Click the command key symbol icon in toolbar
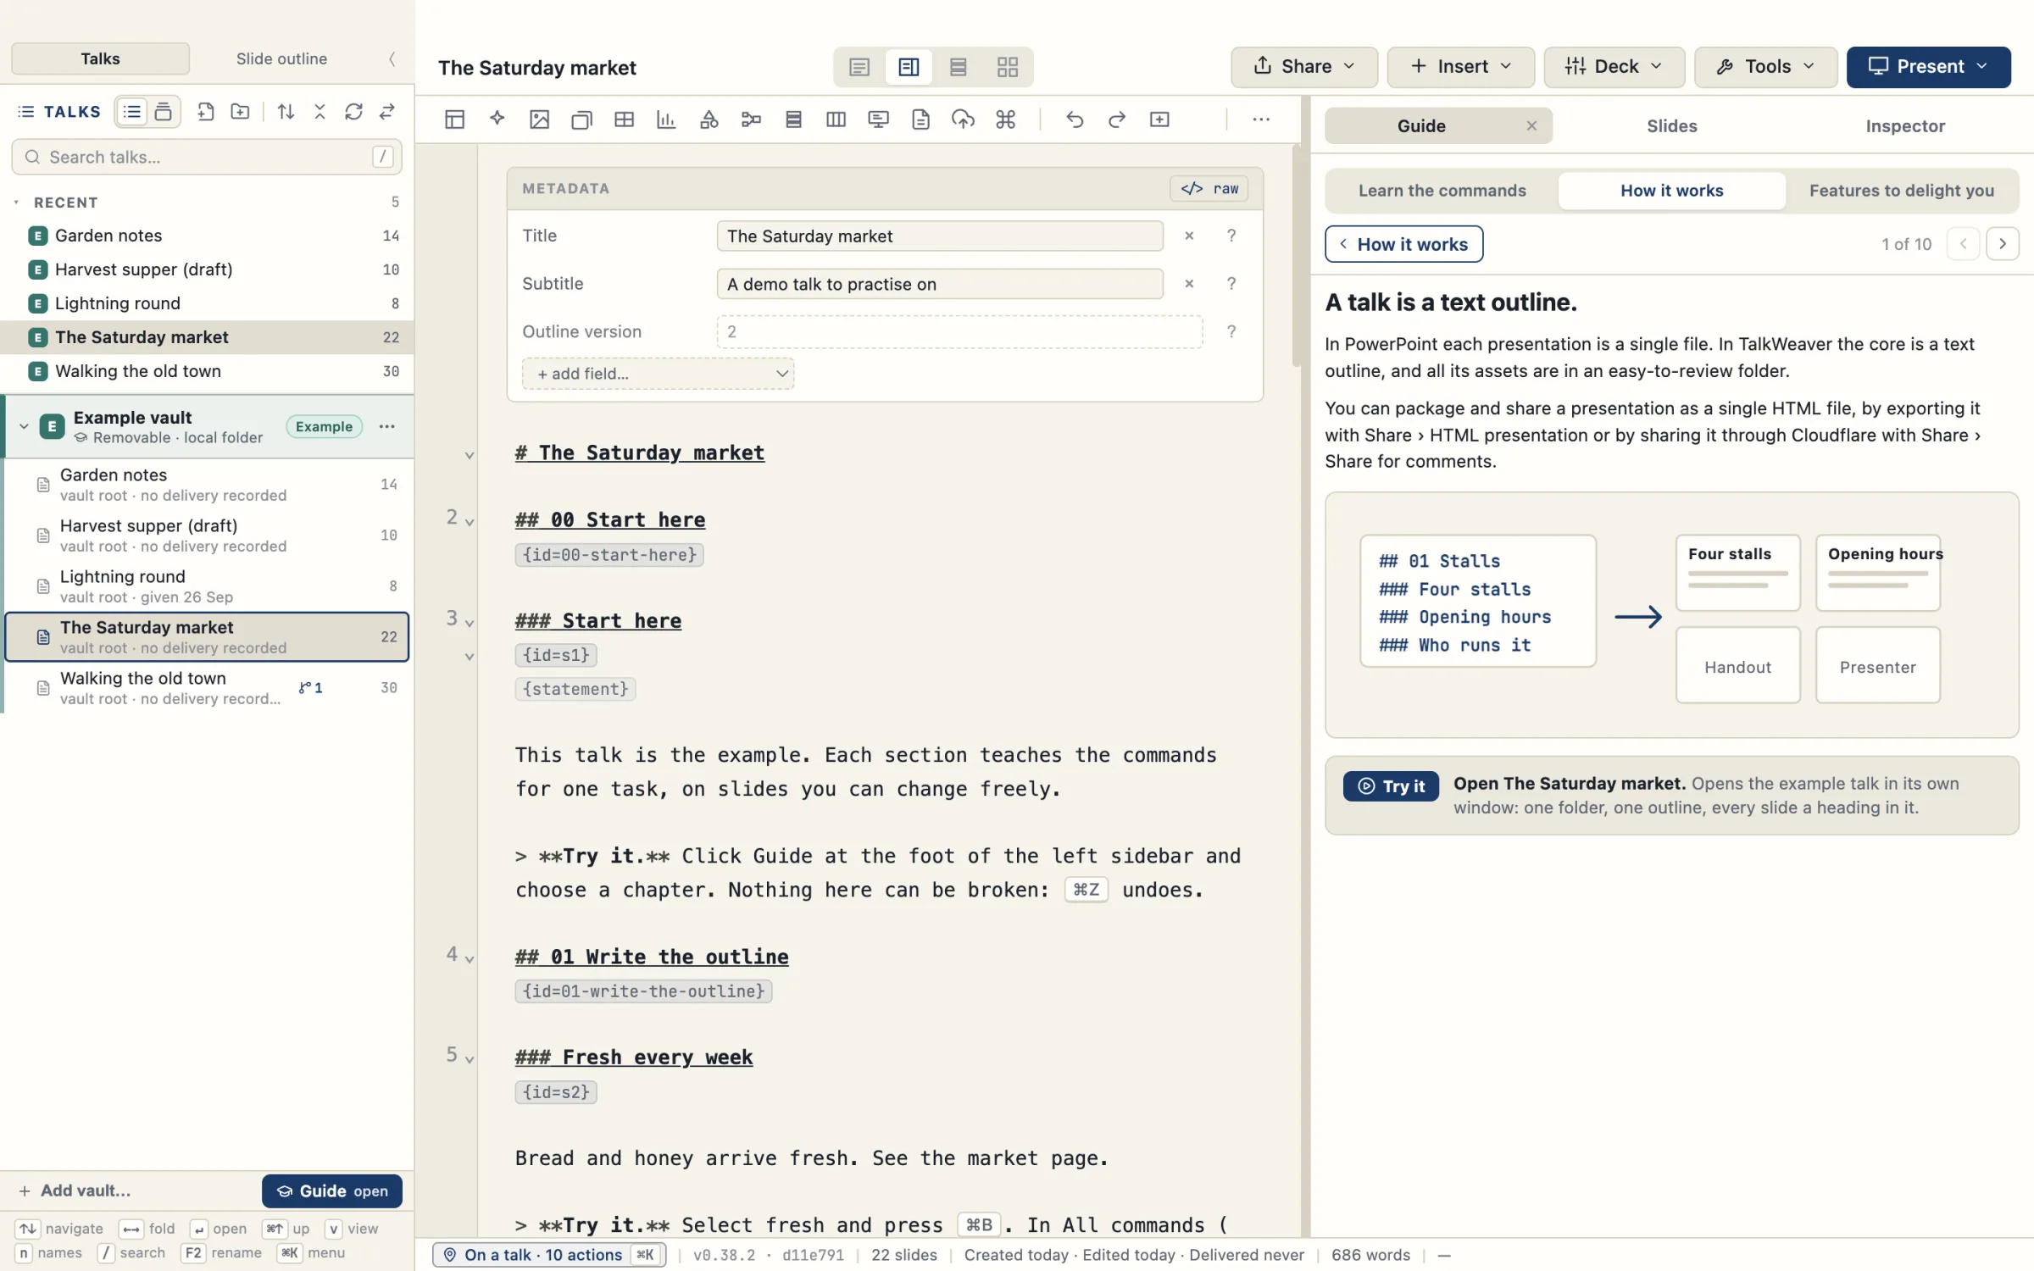This screenshot has height=1271, width=2034. pos(1006,119)
